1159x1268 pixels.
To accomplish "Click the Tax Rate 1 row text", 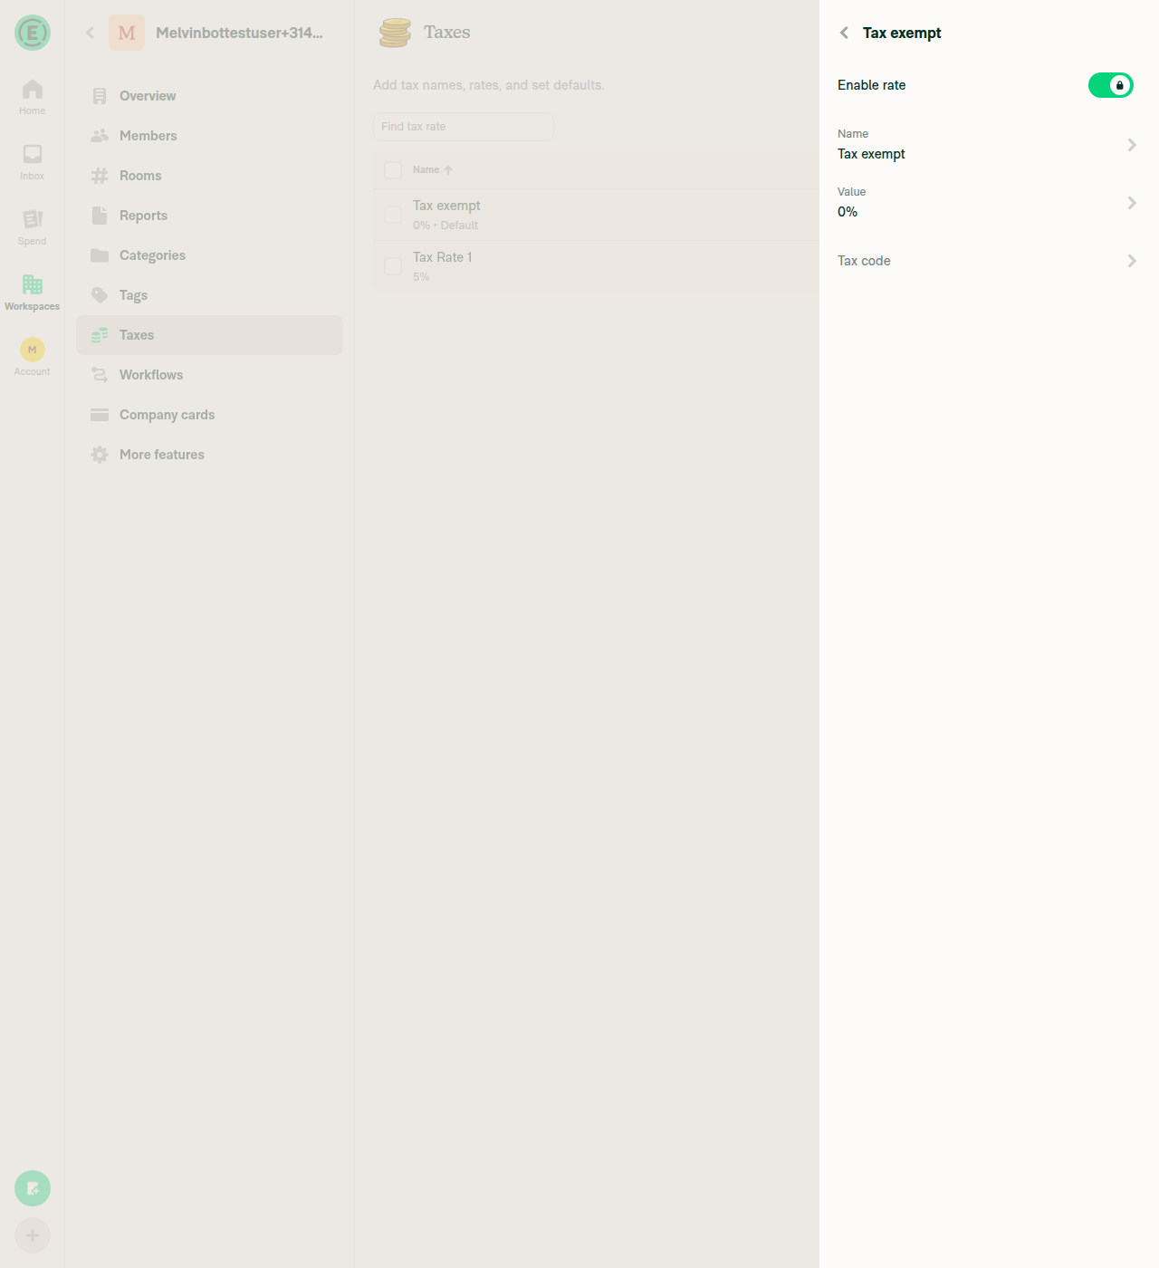I will (442, 257).
